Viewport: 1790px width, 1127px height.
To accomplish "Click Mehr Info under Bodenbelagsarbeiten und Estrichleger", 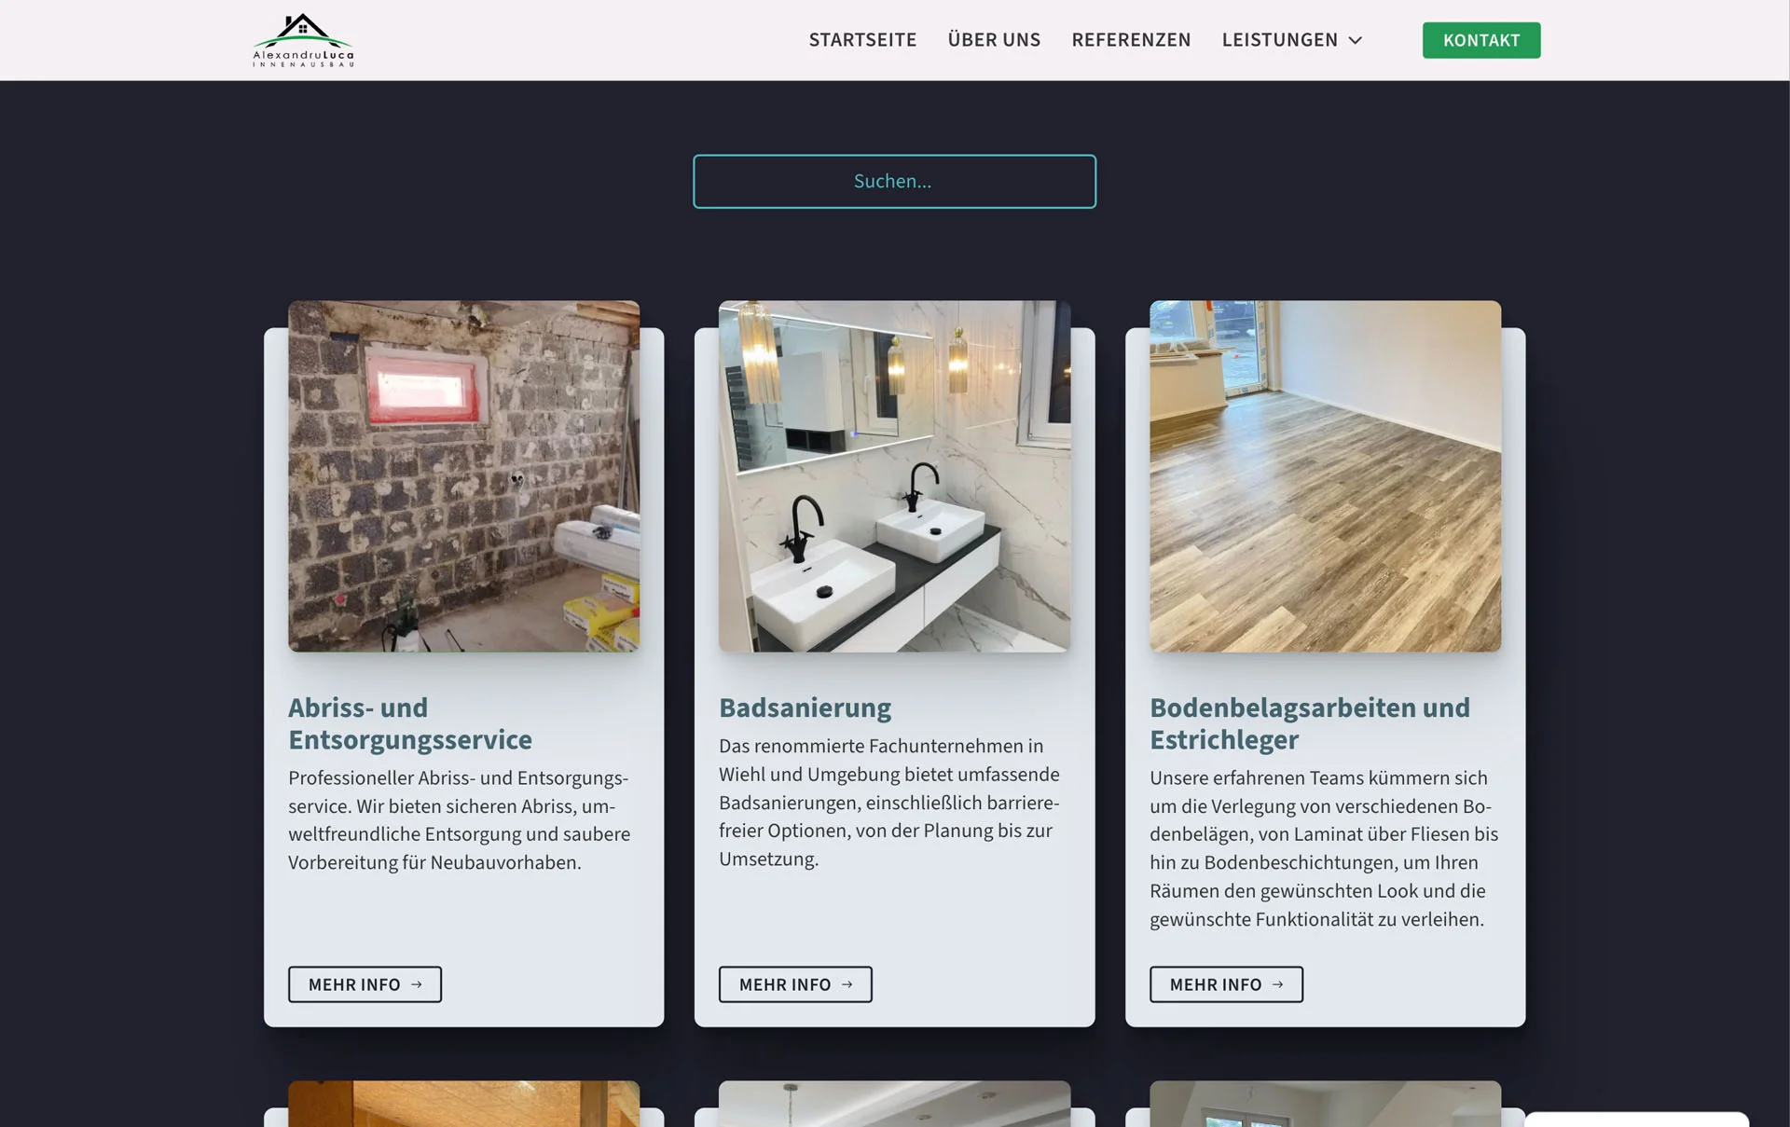I will pyautogui.click(x=1226, y=984).
